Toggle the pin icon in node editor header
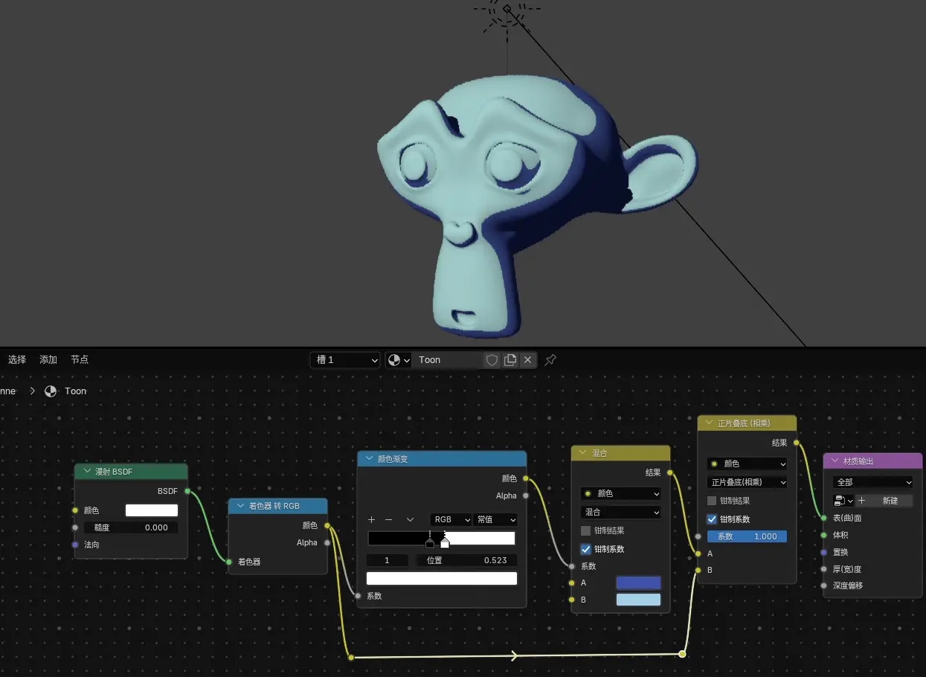Viewport: 926px width, 677px height. point(550,360)
